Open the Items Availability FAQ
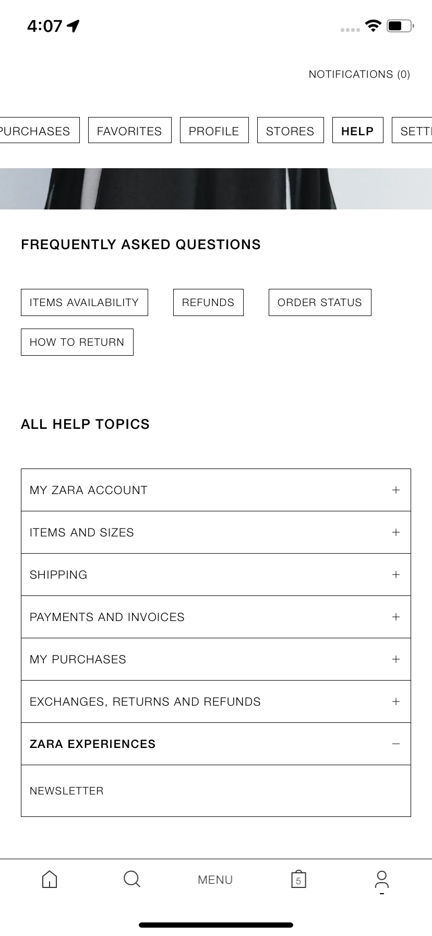432x936 pixels. pyautogui.click(x=85, y=302)
